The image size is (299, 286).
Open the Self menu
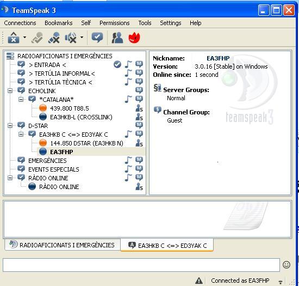coord(86,23)
